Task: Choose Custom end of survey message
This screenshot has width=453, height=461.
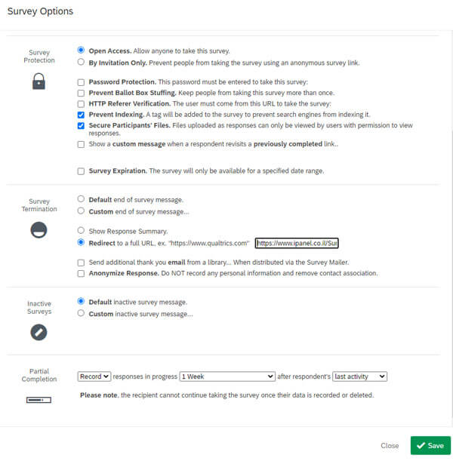Action: (x=81, y=211)
